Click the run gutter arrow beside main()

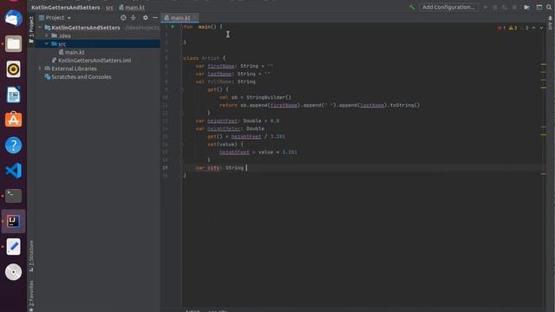click(173, 27)
